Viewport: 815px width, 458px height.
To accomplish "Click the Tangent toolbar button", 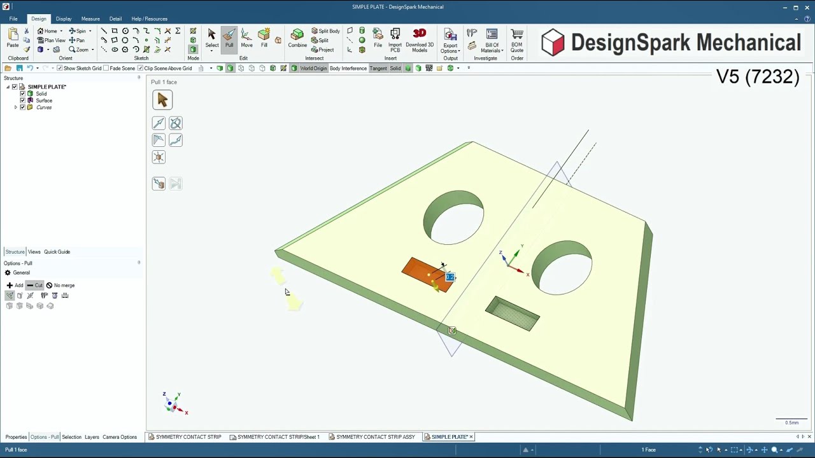I will 378,68.
